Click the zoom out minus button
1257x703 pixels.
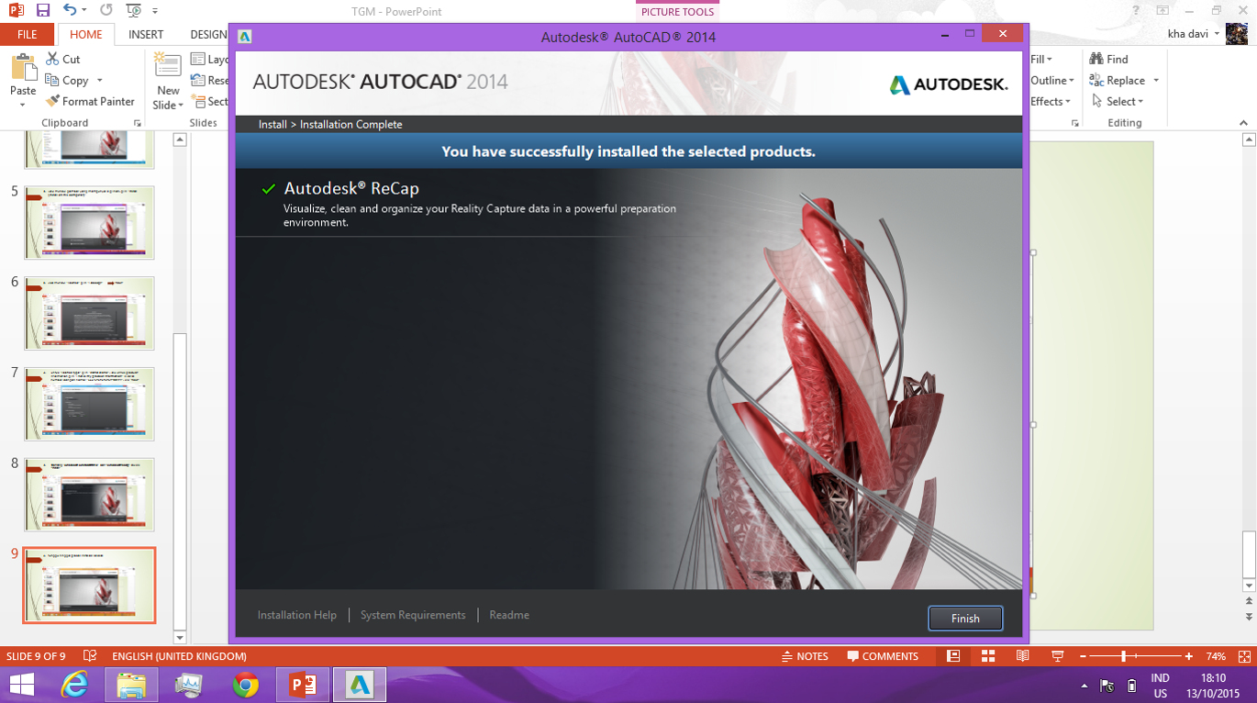(x=1084, y=656)
